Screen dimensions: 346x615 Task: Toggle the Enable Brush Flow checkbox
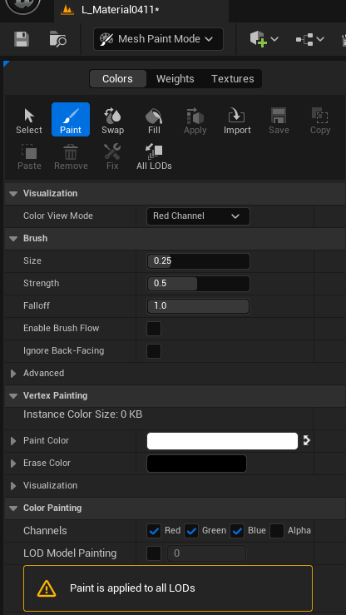tap(154, 329)
